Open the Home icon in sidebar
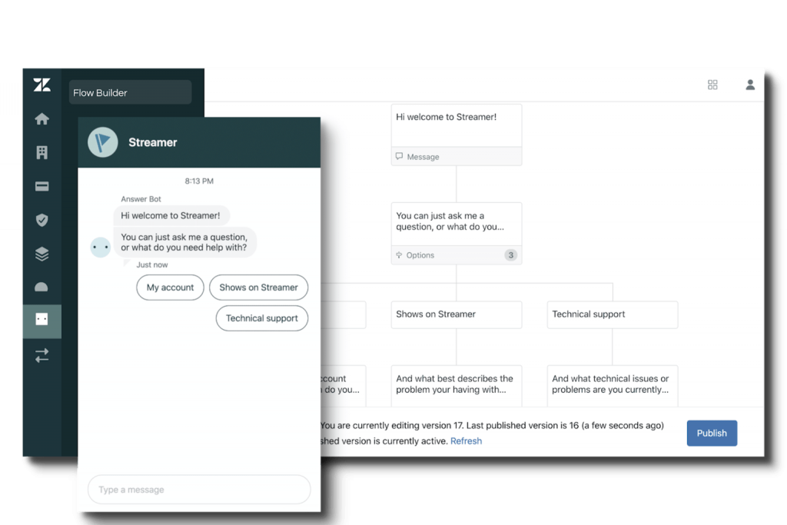Image resolution: width=787 pixels, height=525 pixels. point(42,119)
